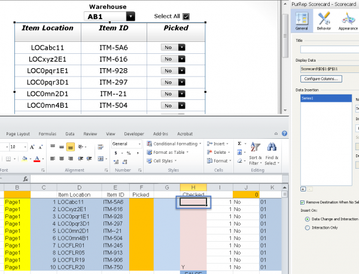Click the Title input field

(x=330, y=49)
